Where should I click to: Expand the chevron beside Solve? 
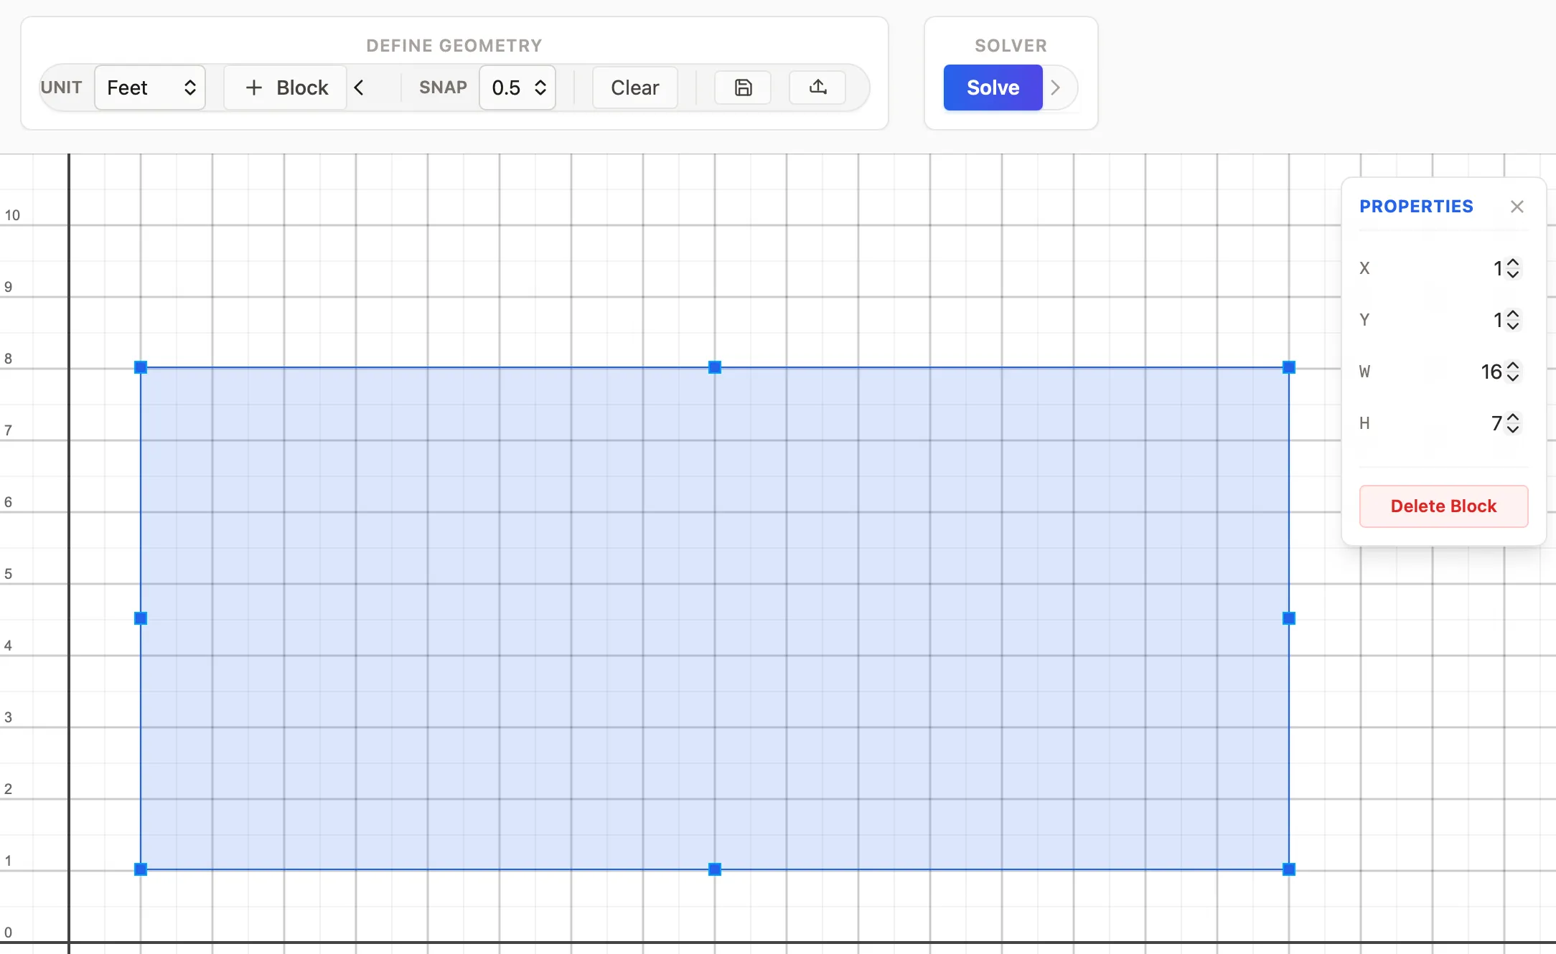coord(1056,88)
